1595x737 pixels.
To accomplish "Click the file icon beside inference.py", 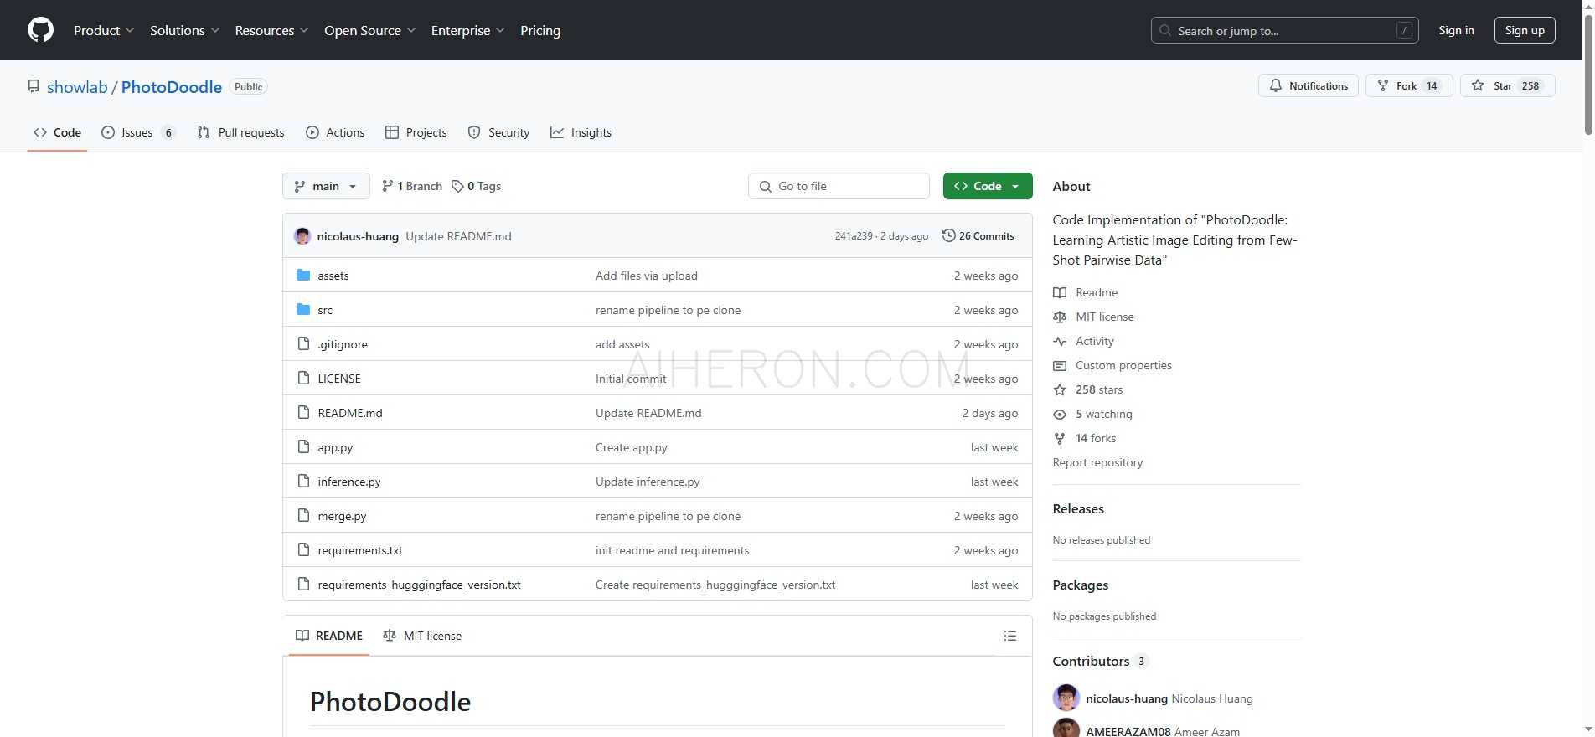I will pyautogui.click(x=303, y=481).
